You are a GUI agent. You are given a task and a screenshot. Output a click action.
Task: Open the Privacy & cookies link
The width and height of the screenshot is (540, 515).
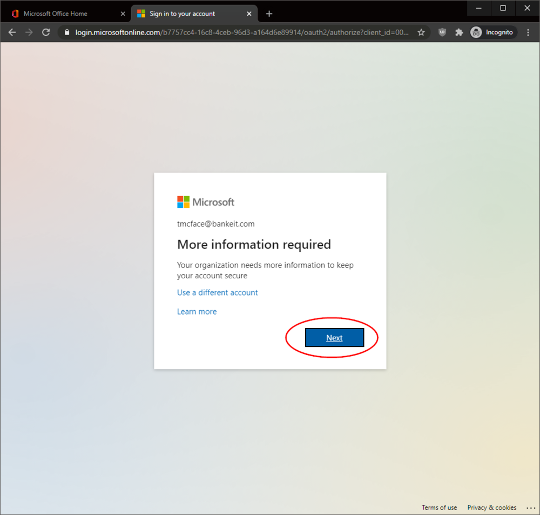pyautogui.click(x=492, y=507)
